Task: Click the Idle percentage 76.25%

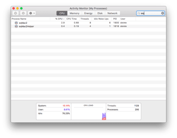Action: [66, 114]
